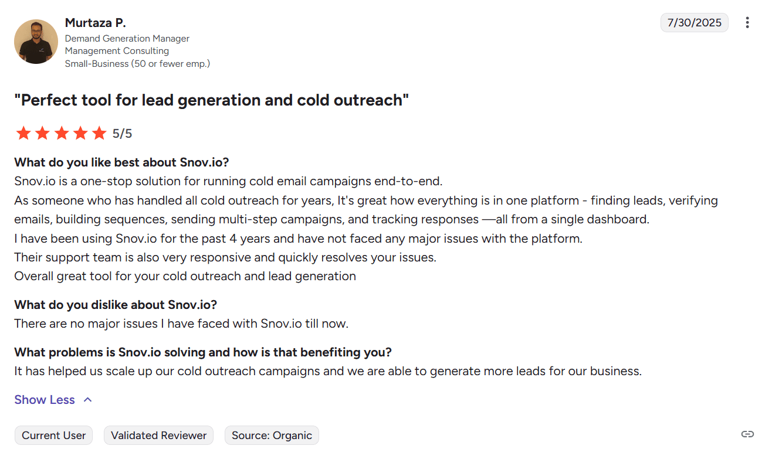Click the "What do you dislike" heading

pos(116,305)
